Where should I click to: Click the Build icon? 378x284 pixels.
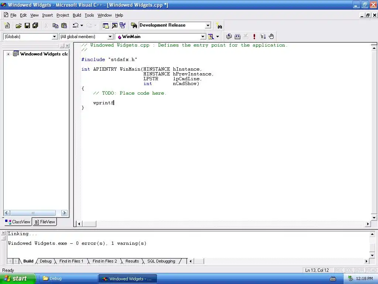coord(237,37)
